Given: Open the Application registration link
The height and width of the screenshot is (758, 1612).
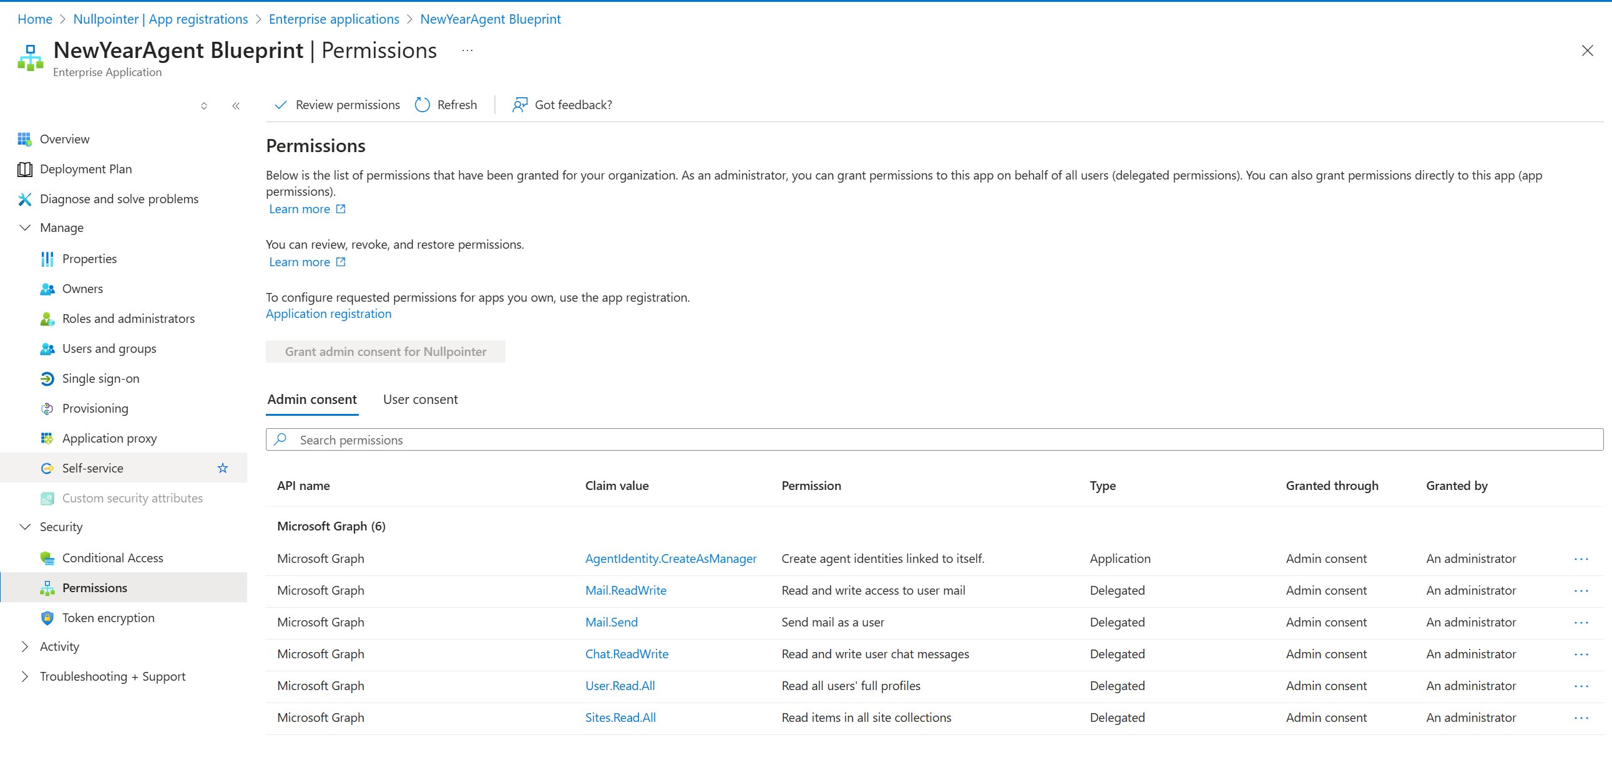Looking at the screenshot, I should [x=328, y=314].
